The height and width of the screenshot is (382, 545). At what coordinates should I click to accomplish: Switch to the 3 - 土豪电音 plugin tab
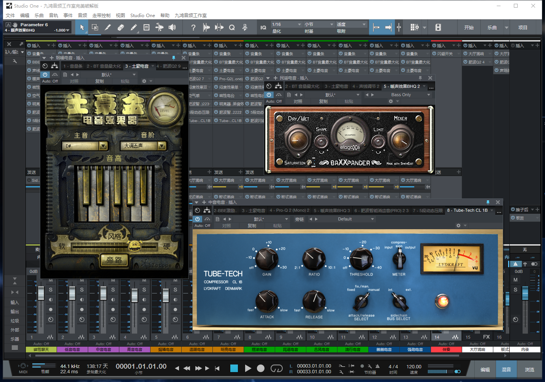coord(137,66)
